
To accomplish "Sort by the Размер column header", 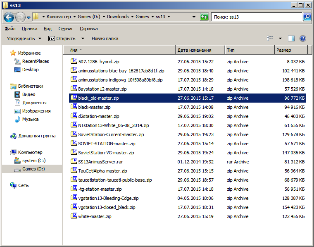I will coord(291,50).
